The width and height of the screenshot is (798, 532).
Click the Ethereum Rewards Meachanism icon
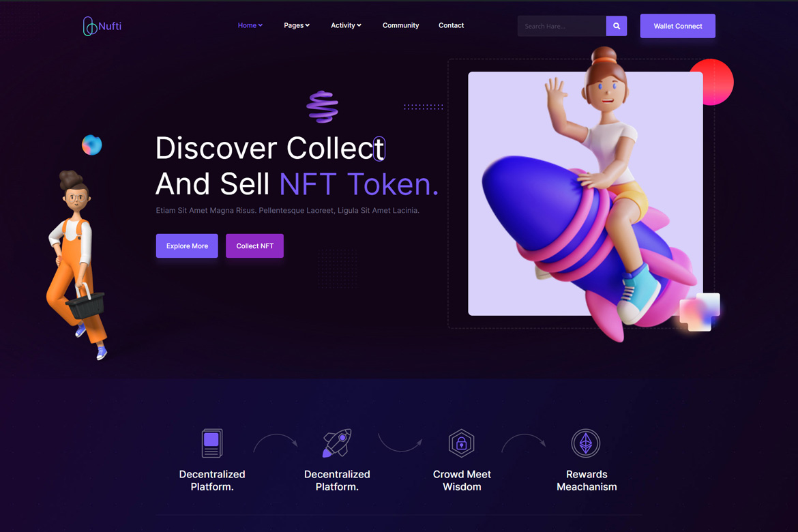tap(586, 443)
